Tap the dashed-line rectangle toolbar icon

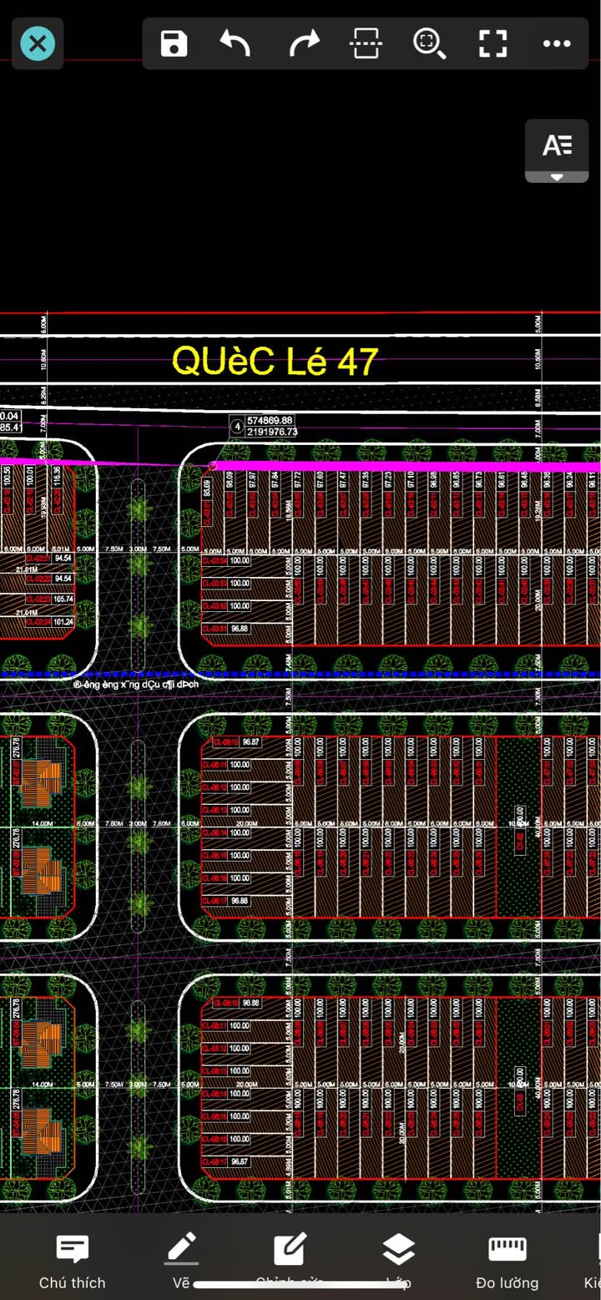tap(367, 43)
